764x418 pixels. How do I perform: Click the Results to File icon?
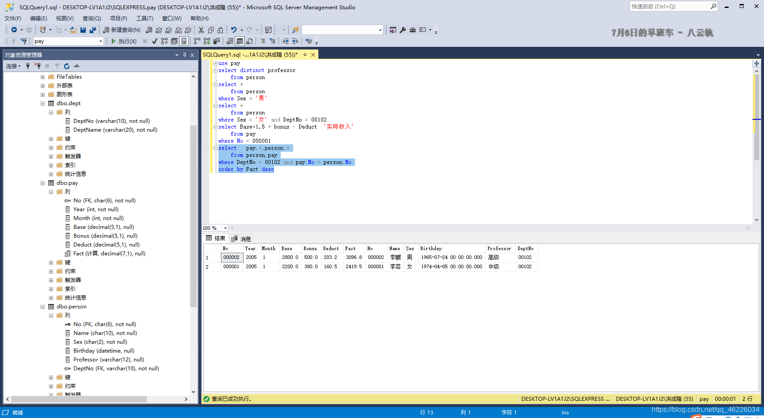coord(249,41)
